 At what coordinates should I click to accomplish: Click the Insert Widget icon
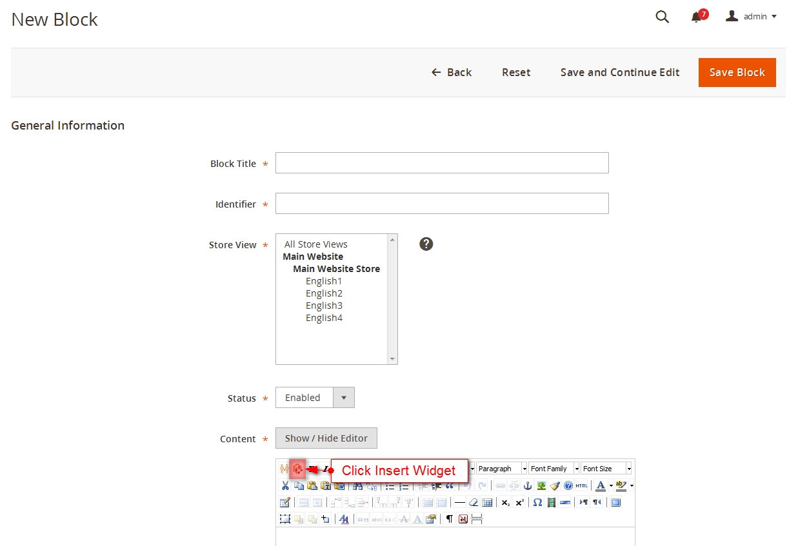click(x=297, y=469)
